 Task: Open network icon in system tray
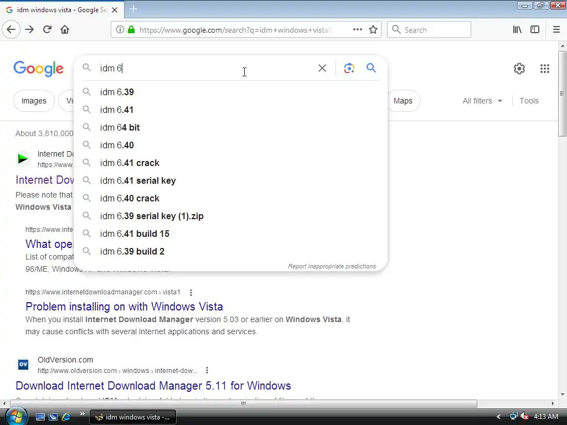click(x=513, y=416)
